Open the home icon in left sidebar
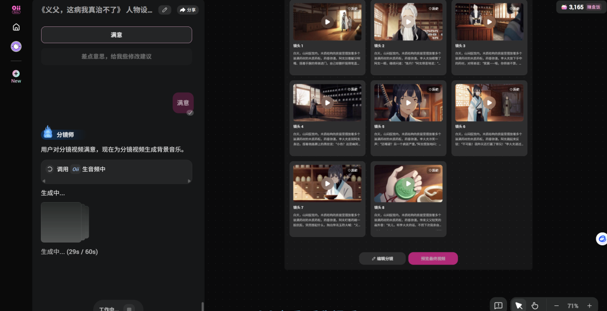Screen dimensions: 607x311 pyautogui.click(x=16, y=27)
